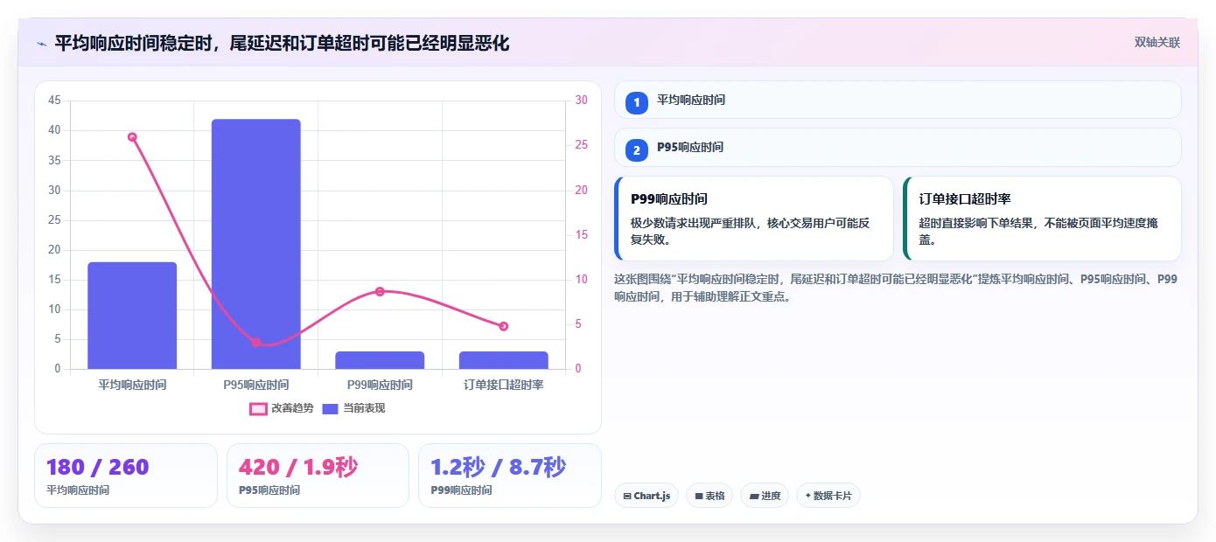Click the 订单接口超时率 bar in chart
This screenshot has width=1216, height=542.
click(x=503, y=360)
